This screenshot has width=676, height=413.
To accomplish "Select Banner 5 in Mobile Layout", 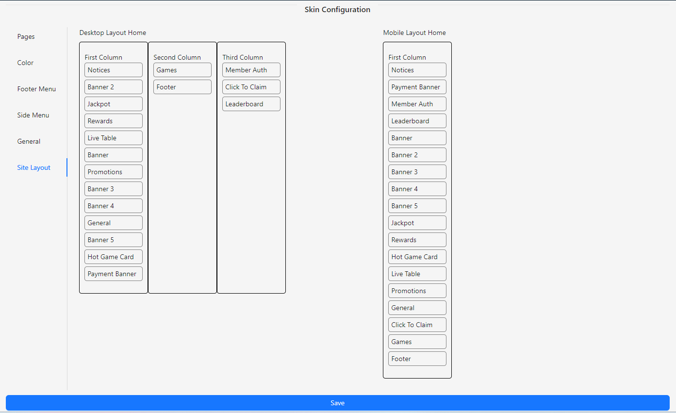I will [x=417, y=206].
